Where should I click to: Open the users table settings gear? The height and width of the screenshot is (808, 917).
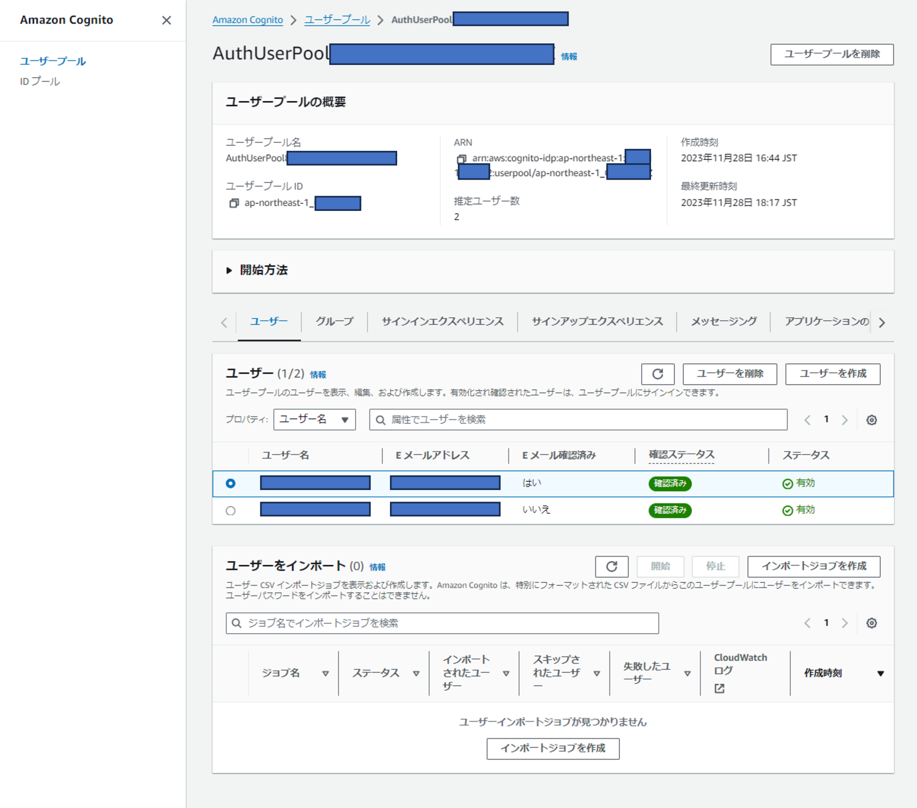(x=872, y=420)
